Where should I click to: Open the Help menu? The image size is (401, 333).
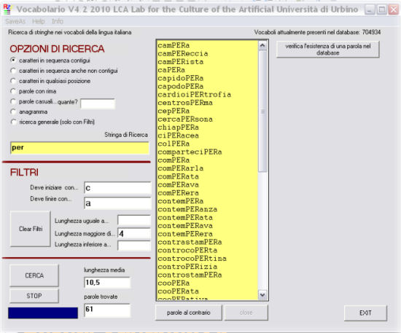click(39, 21)
